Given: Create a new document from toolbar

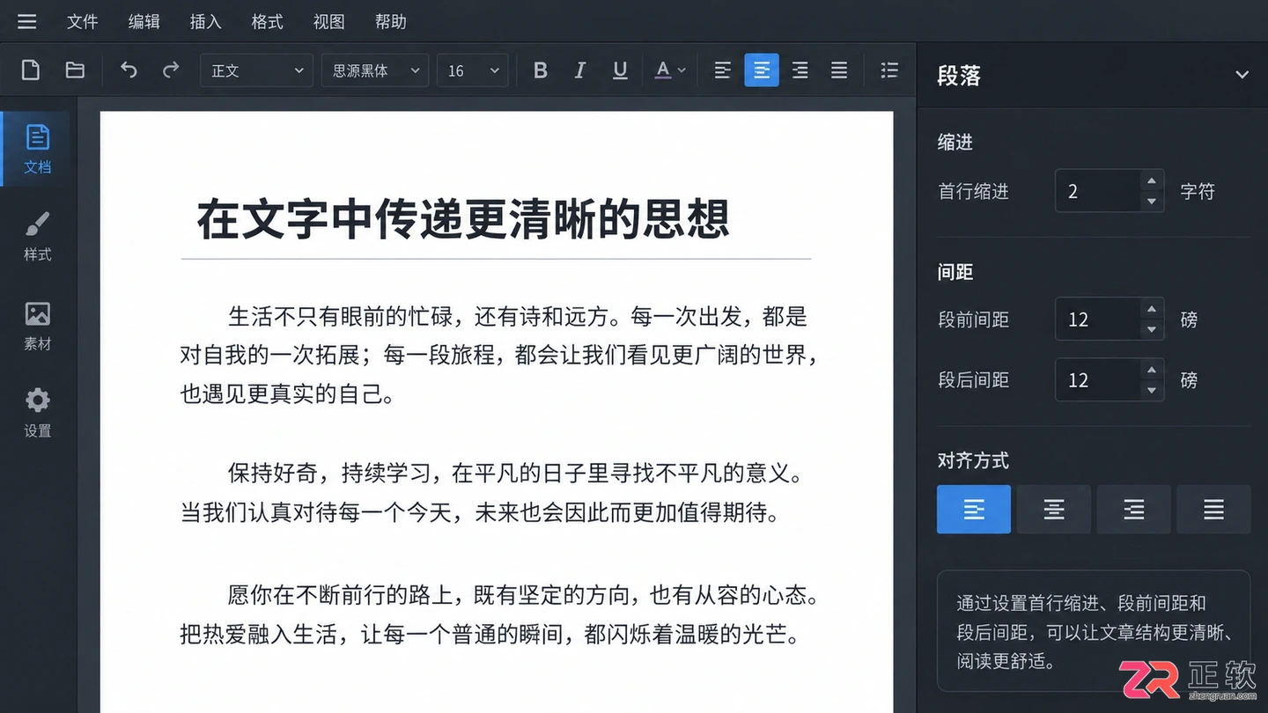Looking at the screenshot, I should 31,70.
